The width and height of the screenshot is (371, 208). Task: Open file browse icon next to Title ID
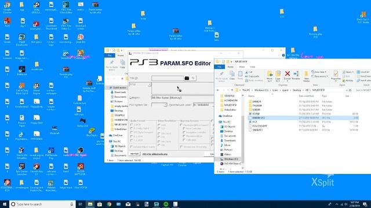click(187, 78)
